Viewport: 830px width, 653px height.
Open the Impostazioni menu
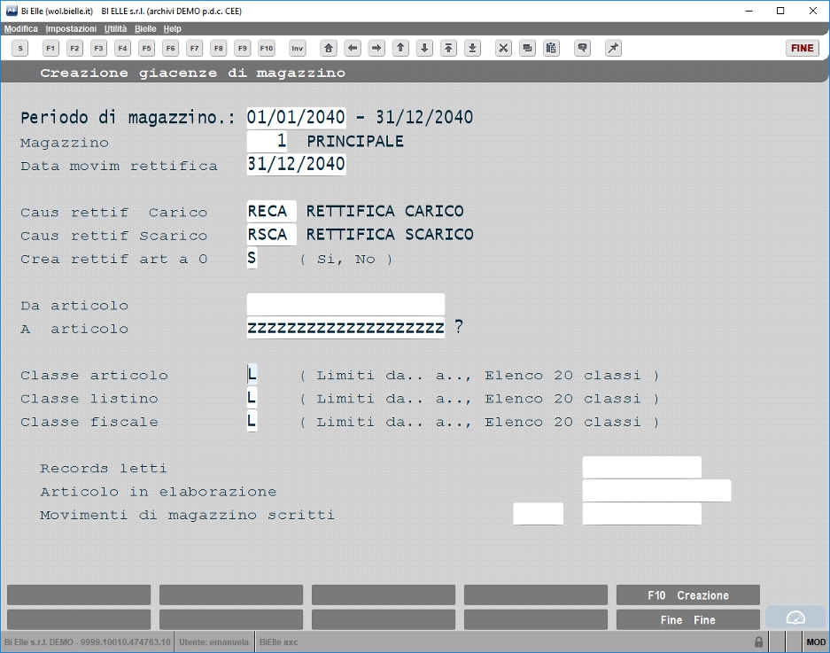click(71, 28)
